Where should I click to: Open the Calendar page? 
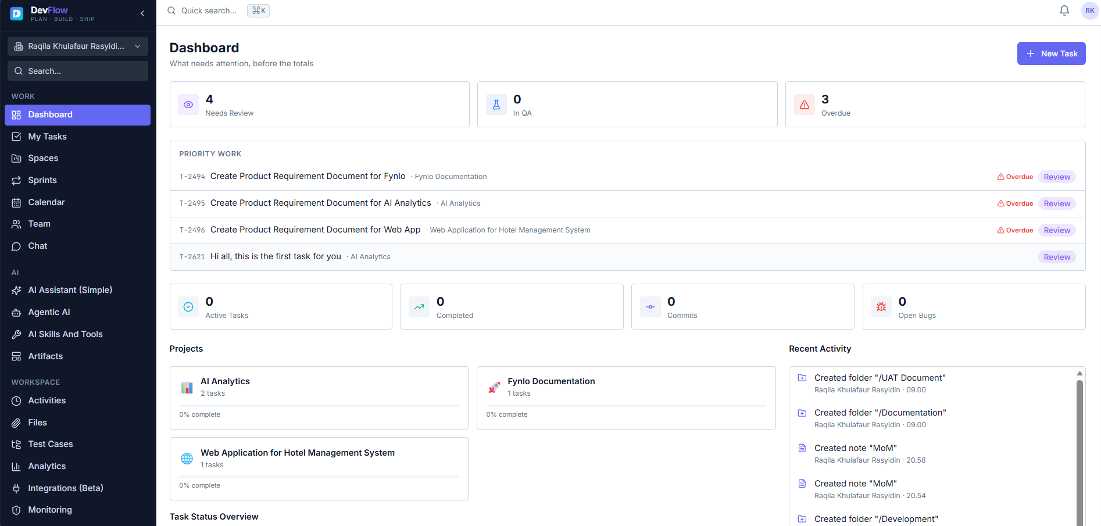(78, 202)
